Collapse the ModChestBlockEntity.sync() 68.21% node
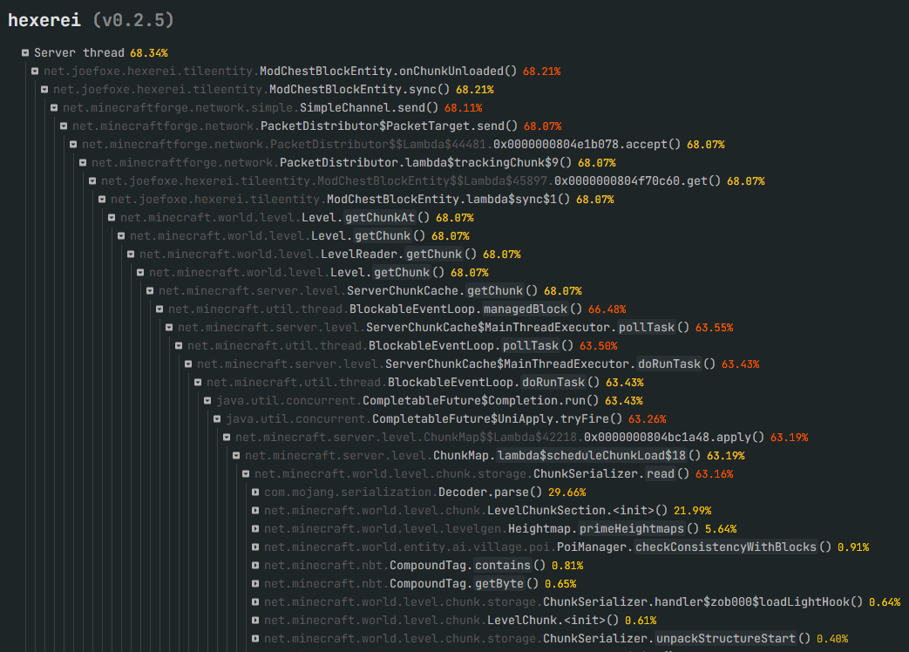909x652 pixels. click(44, 89)
